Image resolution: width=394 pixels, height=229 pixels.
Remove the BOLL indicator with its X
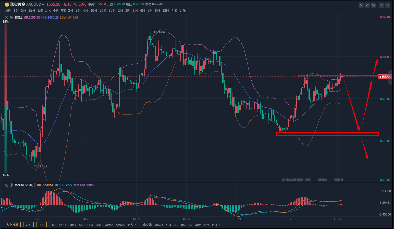coord(6,18)
